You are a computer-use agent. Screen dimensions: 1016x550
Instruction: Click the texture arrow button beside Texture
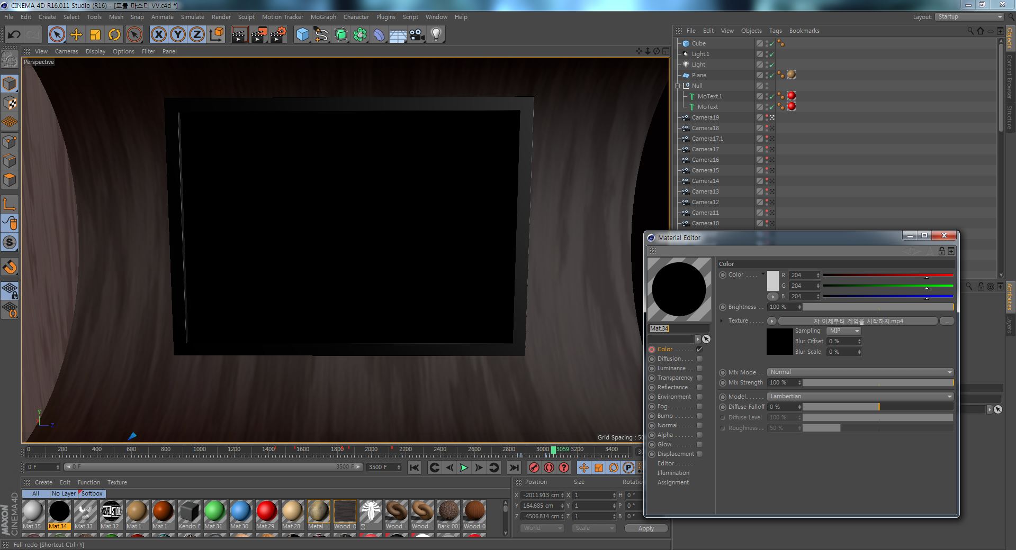pos(772,321)
